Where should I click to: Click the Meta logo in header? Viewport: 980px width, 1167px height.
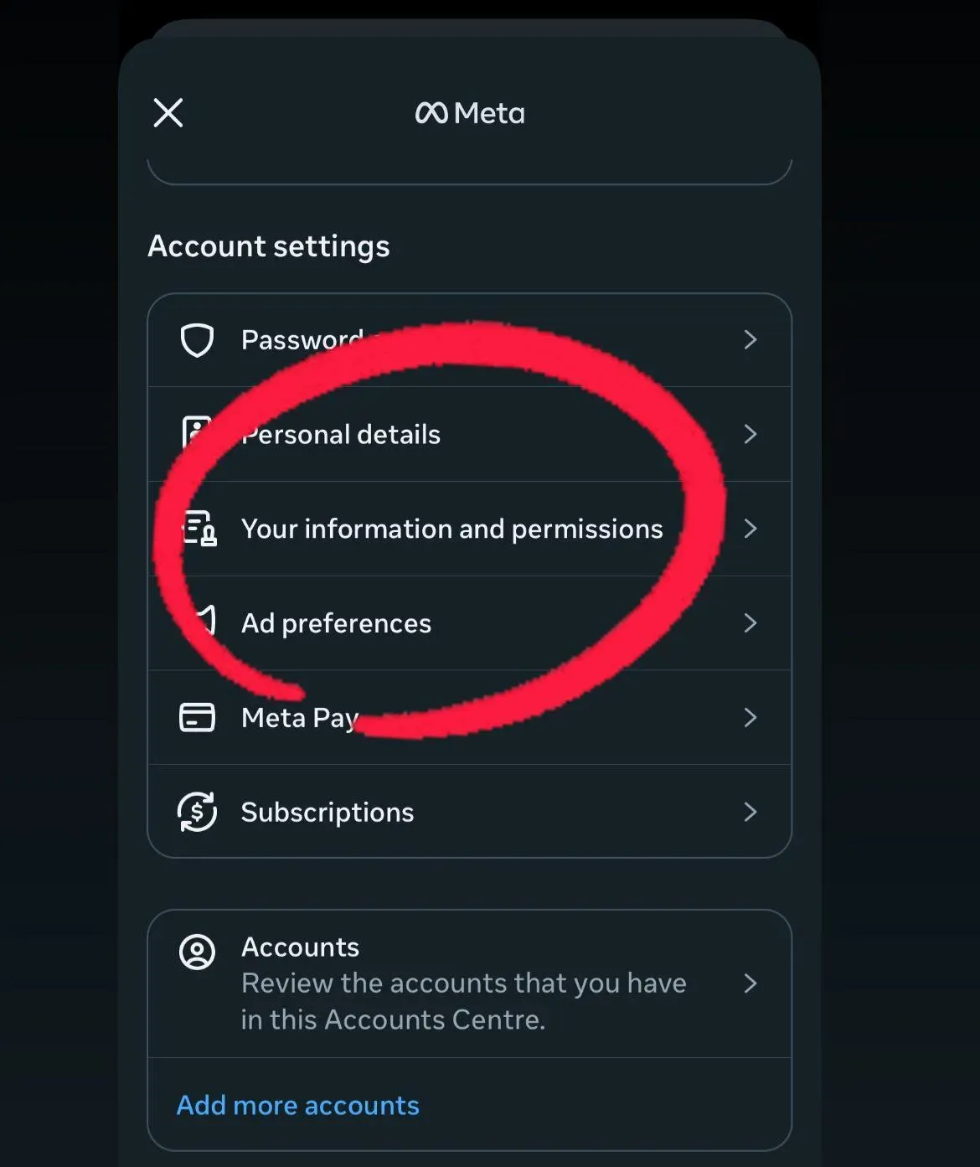470,113
